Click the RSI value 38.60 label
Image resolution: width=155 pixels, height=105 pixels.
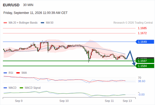[142, 81]
